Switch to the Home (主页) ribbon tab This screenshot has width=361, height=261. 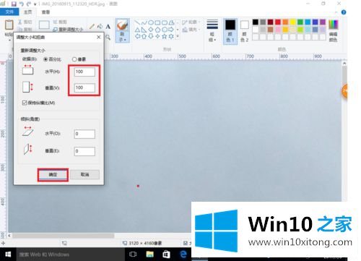27,12
